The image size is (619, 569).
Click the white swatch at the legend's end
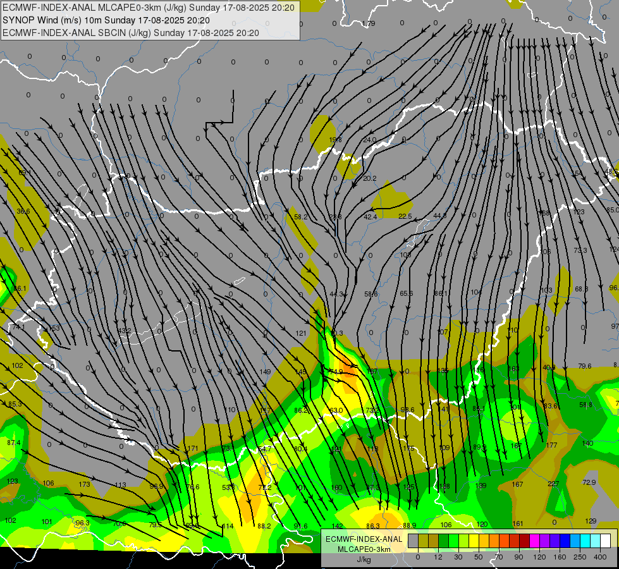pos(606,541)
